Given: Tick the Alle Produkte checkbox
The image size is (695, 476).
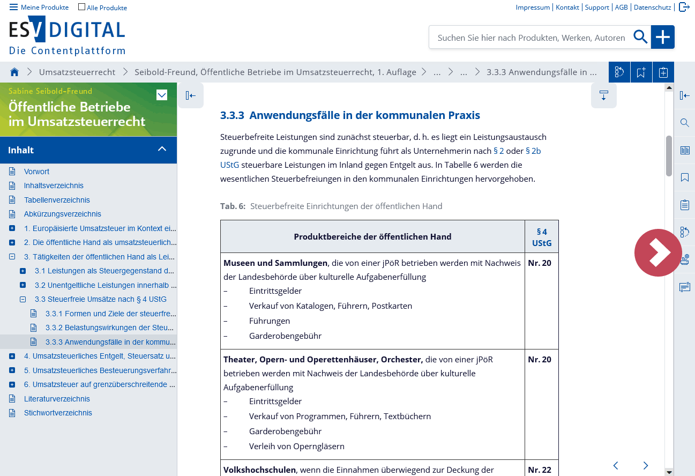Looking at the screenshot, I should (x=81, y=7).
